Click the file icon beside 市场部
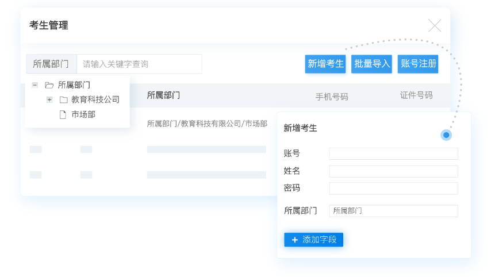 (63, 114)
